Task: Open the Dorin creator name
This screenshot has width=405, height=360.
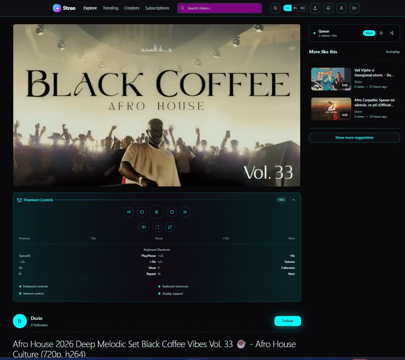Action: click(x=36, y=318)
